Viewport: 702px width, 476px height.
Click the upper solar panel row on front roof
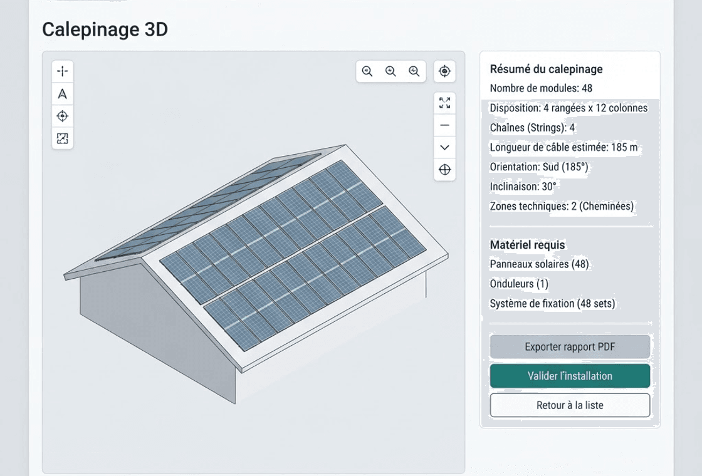(x=271, y=232)
